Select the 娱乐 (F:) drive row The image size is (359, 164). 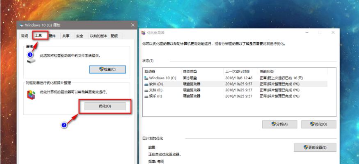tap(236, 96)
